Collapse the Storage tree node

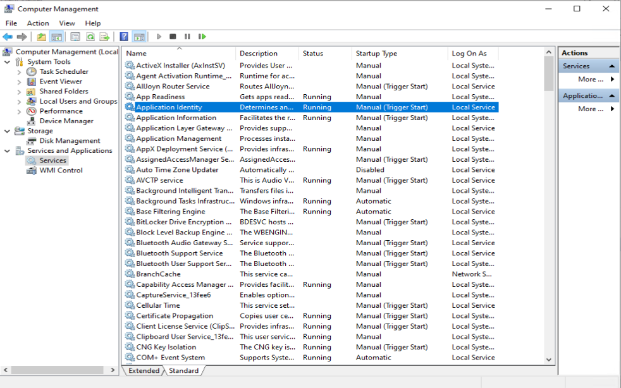click(7, 131)
